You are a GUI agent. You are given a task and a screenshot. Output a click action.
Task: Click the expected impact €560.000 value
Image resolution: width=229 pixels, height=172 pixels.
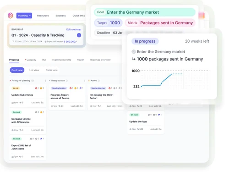[x=70, y=42]
